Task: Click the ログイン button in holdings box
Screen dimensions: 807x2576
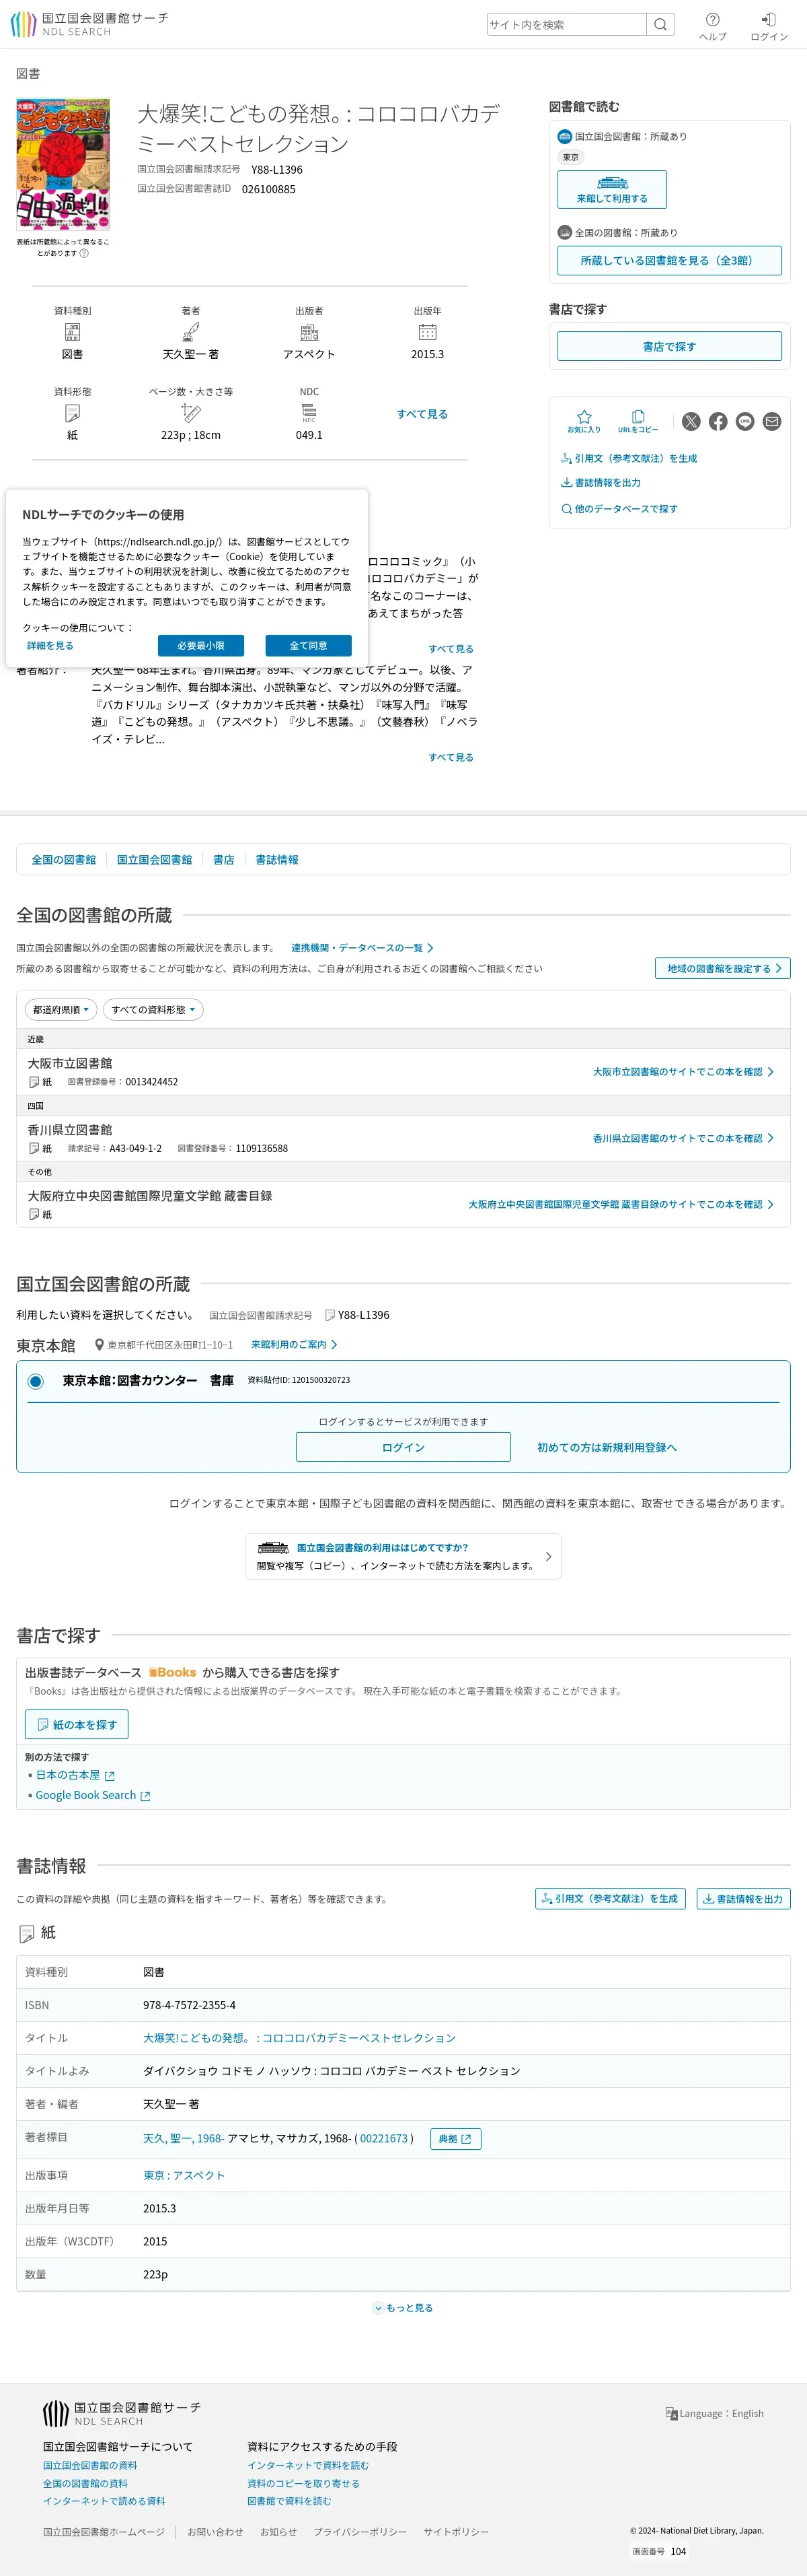Action: [403, 1447]
